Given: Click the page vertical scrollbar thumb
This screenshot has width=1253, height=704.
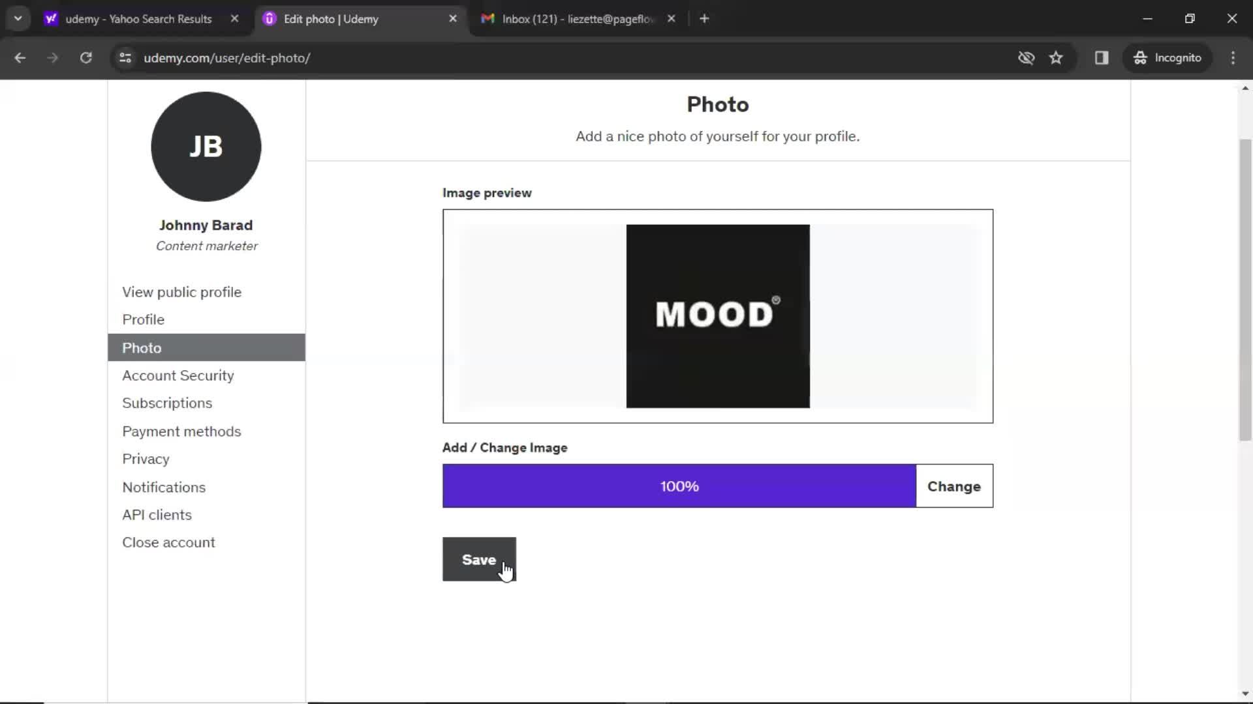Looking at the screenshot, I should 1245,290.
